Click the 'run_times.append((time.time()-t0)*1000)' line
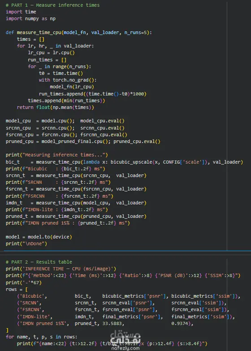 pos(93,94)
